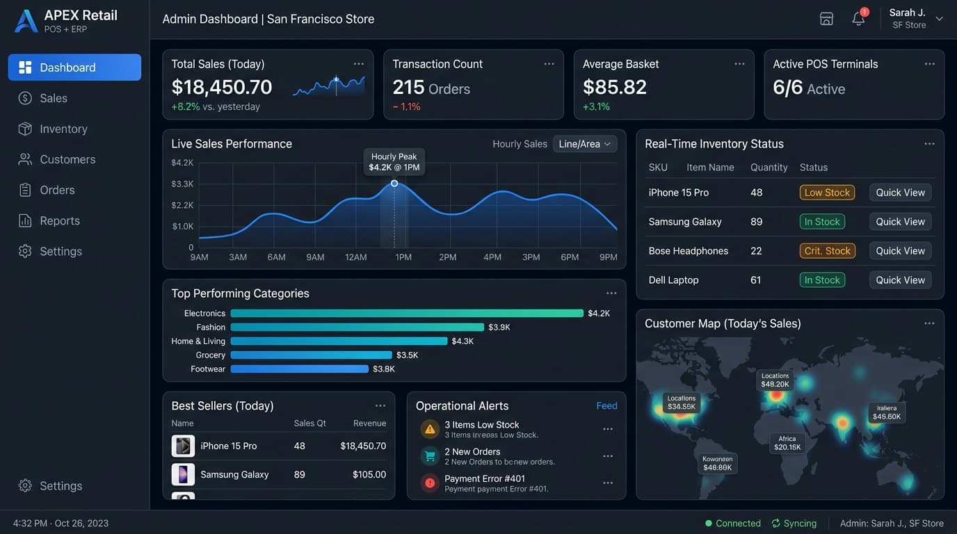Click the store icon in the header
This screenshot has width=957, height=534.
point(826,19)
